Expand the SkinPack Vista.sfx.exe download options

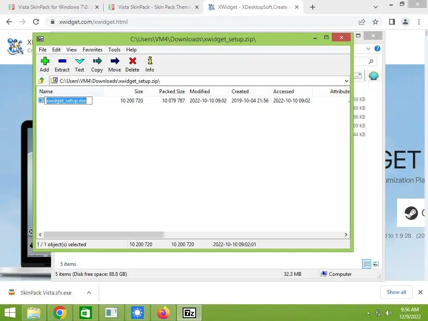point(89,293)
